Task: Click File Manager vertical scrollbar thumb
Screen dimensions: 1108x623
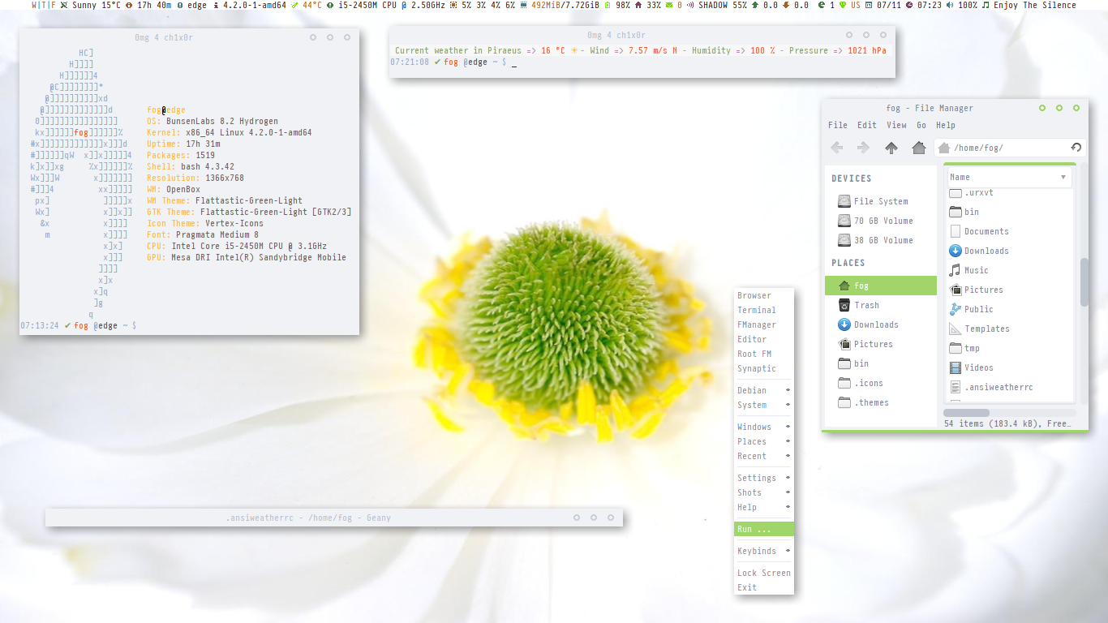Action: [x=1084, y=282]
